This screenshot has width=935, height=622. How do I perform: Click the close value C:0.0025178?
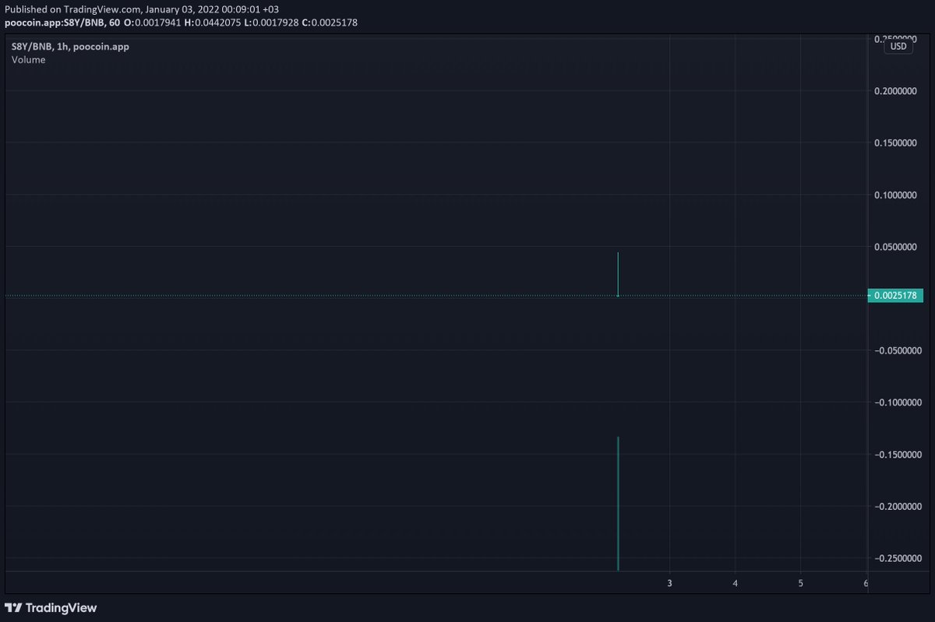point(330,23)
